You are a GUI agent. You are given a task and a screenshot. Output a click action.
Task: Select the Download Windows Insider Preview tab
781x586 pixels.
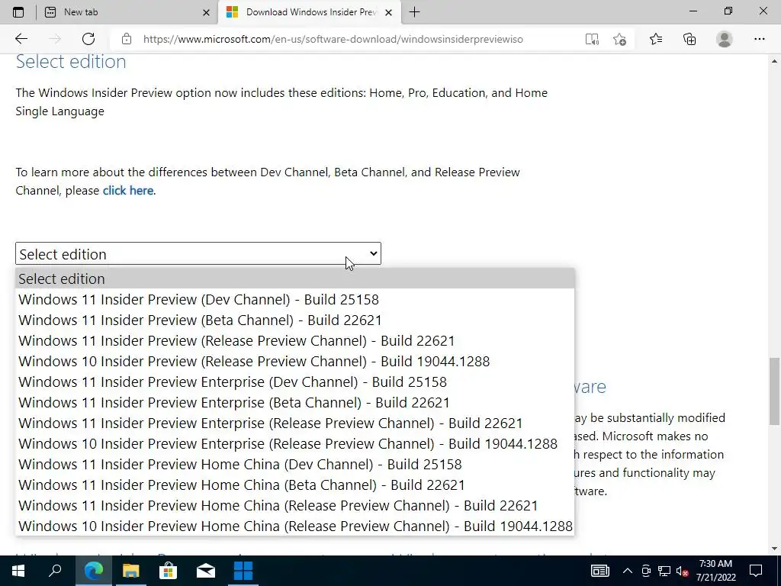(x=309, y=12)
